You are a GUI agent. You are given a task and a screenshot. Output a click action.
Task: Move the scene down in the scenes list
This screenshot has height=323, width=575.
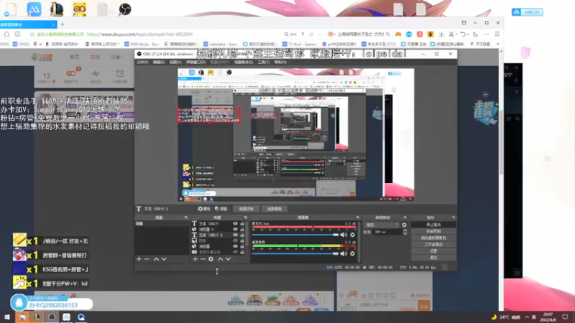pyautogui.click(x=164, y=259)
